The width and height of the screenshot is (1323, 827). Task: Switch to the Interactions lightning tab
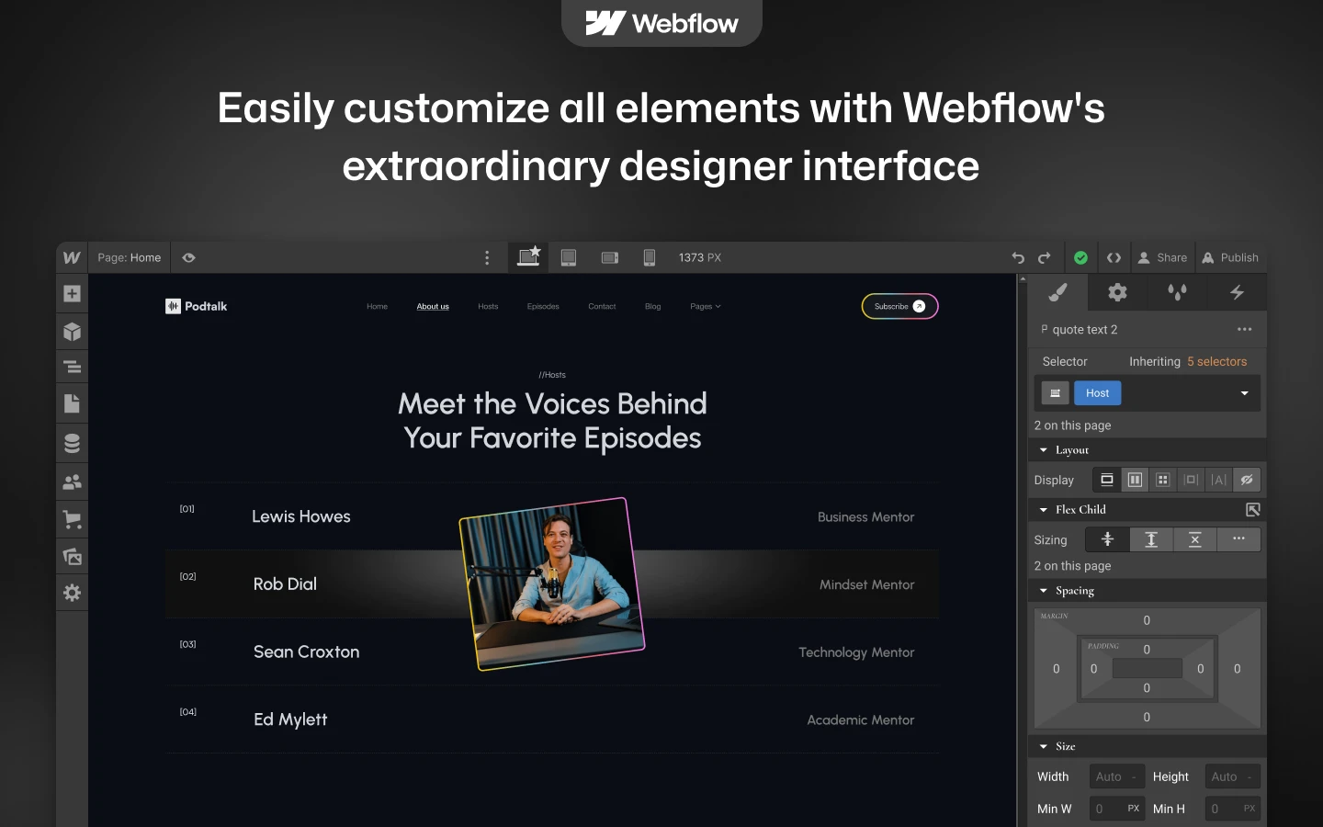1237,292
